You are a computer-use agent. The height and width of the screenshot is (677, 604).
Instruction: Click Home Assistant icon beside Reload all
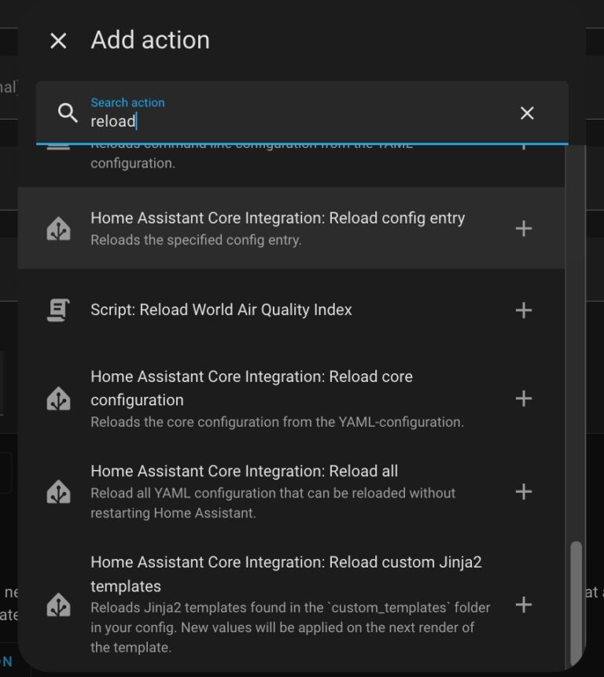tap(58, 491)
